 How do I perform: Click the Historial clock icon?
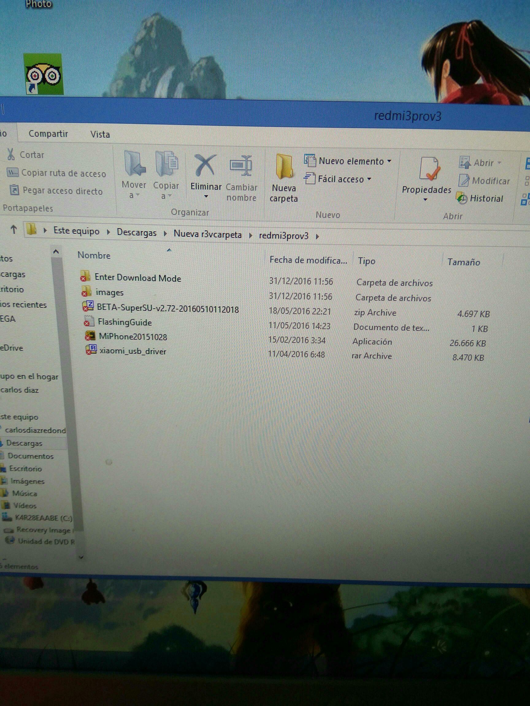462,198
